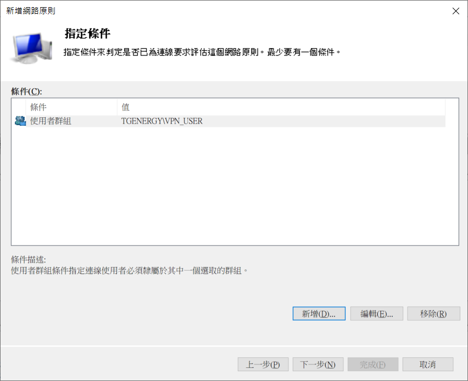The image size is (468, 381).
Task: Click the 指定條件 heading
Action: (87, 34)
